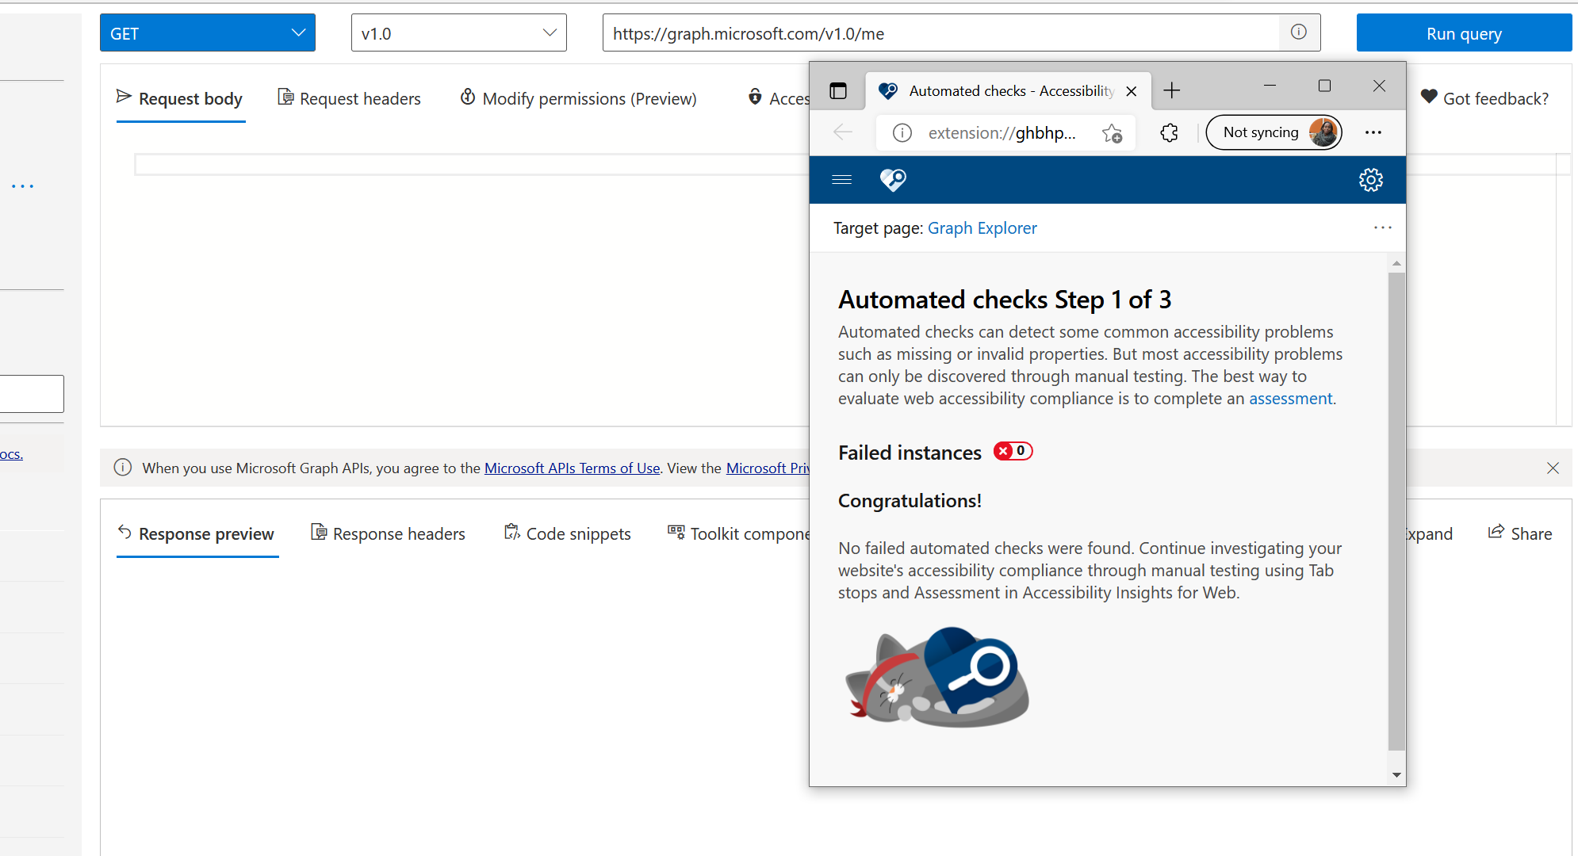
Task: Open browser Settings and more menu
Action: pos(1373,132)
